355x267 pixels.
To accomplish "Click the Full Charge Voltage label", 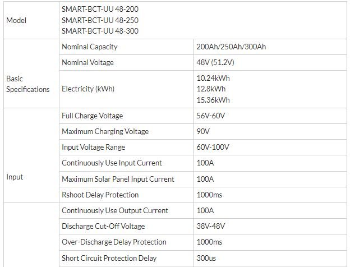I will point(92,116).
